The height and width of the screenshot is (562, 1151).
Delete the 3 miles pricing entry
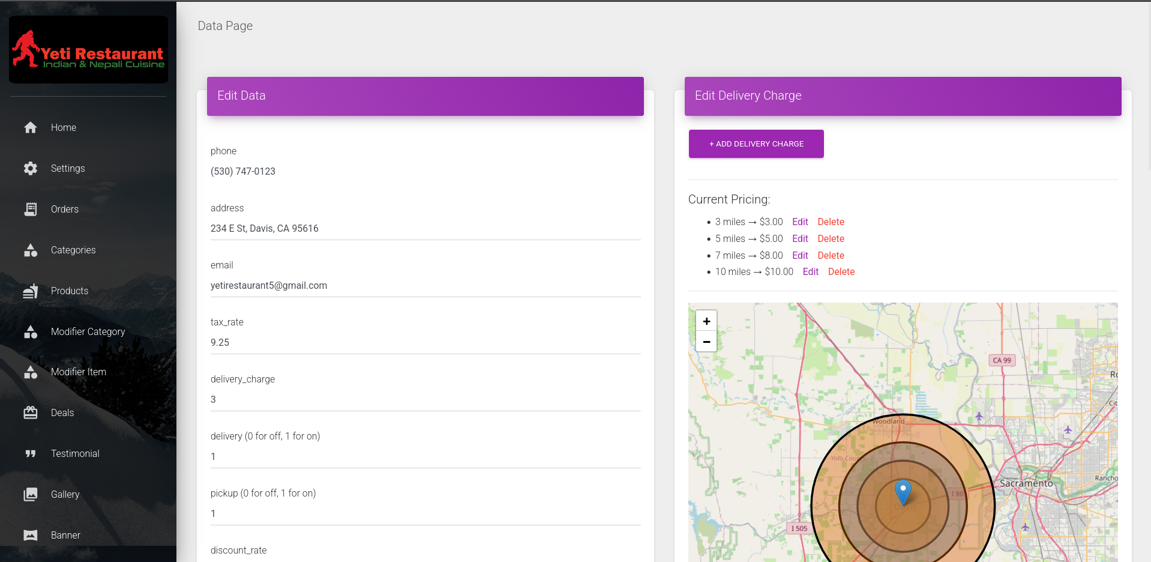coord(831,222)
